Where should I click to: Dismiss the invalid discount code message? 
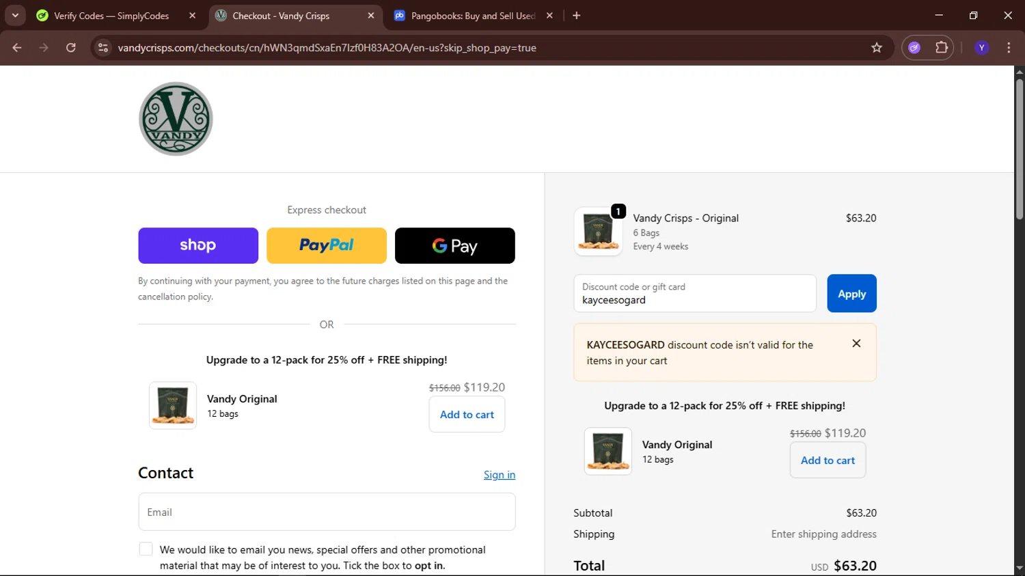click(856, 344)
